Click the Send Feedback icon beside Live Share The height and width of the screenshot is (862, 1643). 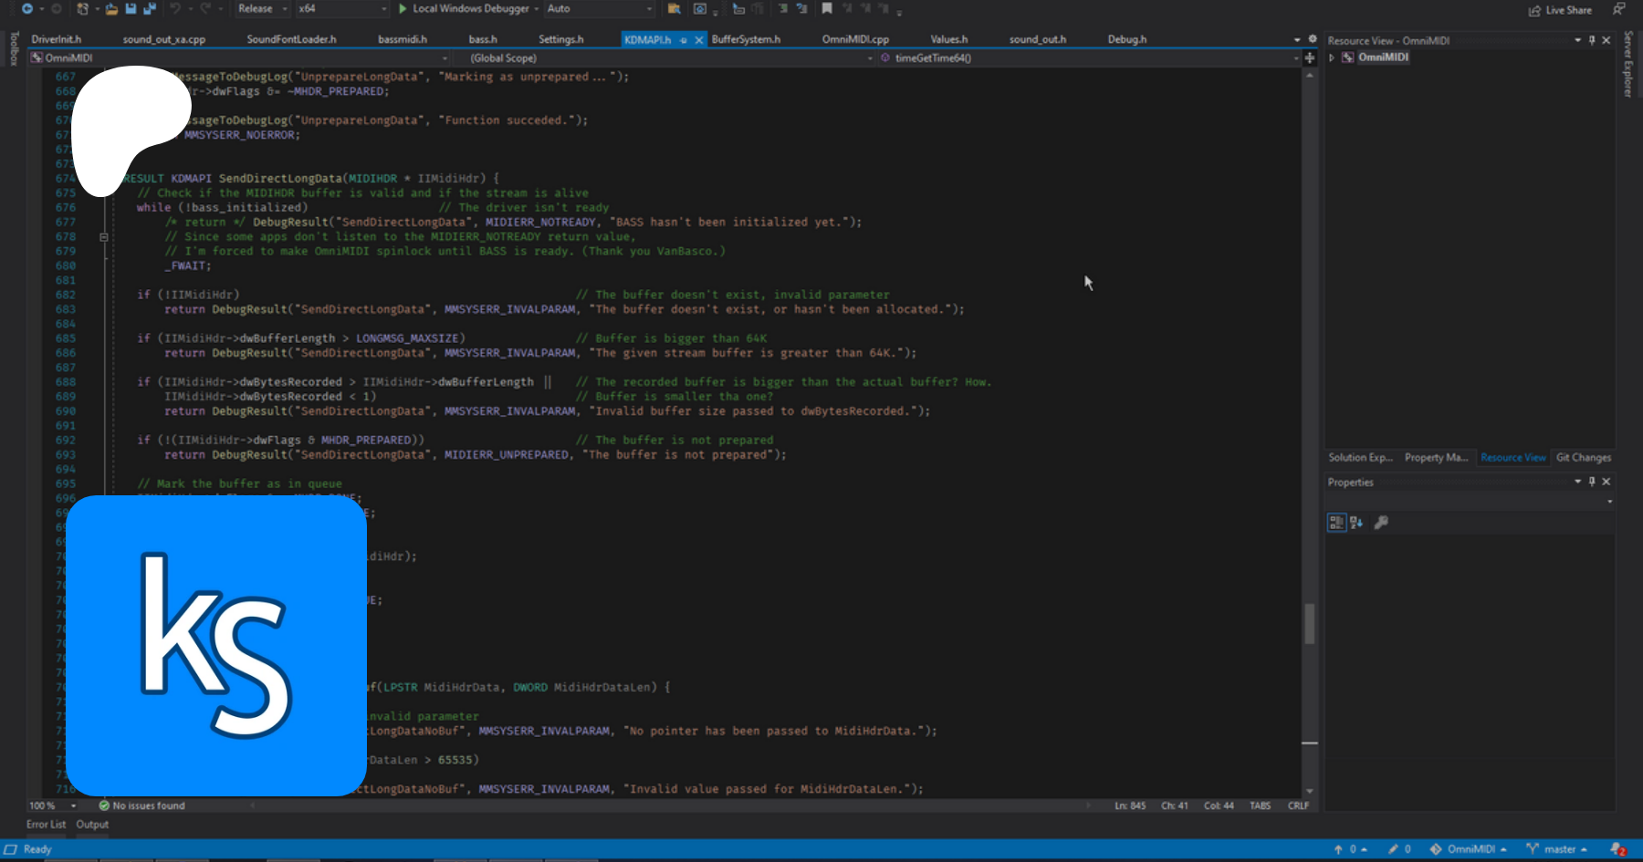pos(1618,10)
